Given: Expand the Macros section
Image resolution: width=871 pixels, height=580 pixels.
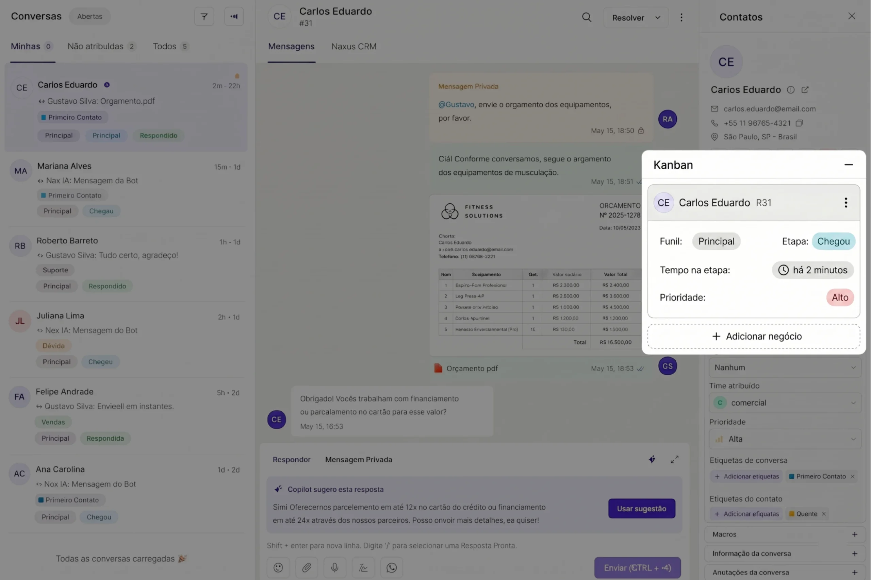Looking at the screenshot, I should (785, 534).
